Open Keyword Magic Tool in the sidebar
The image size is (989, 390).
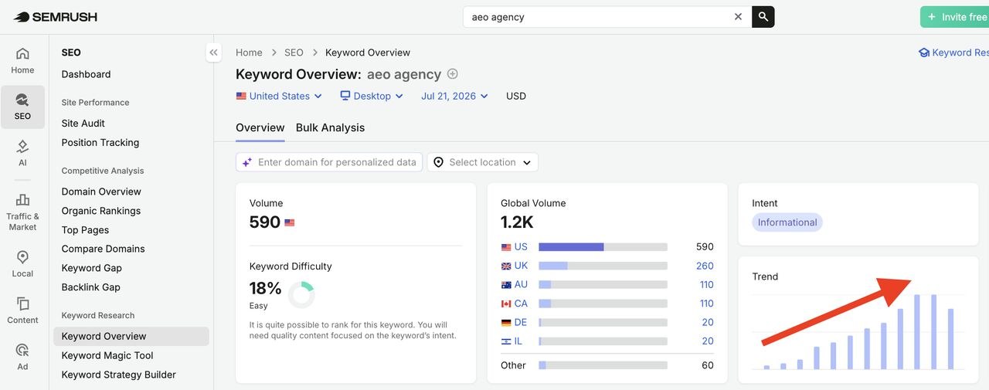coord(107,355)
